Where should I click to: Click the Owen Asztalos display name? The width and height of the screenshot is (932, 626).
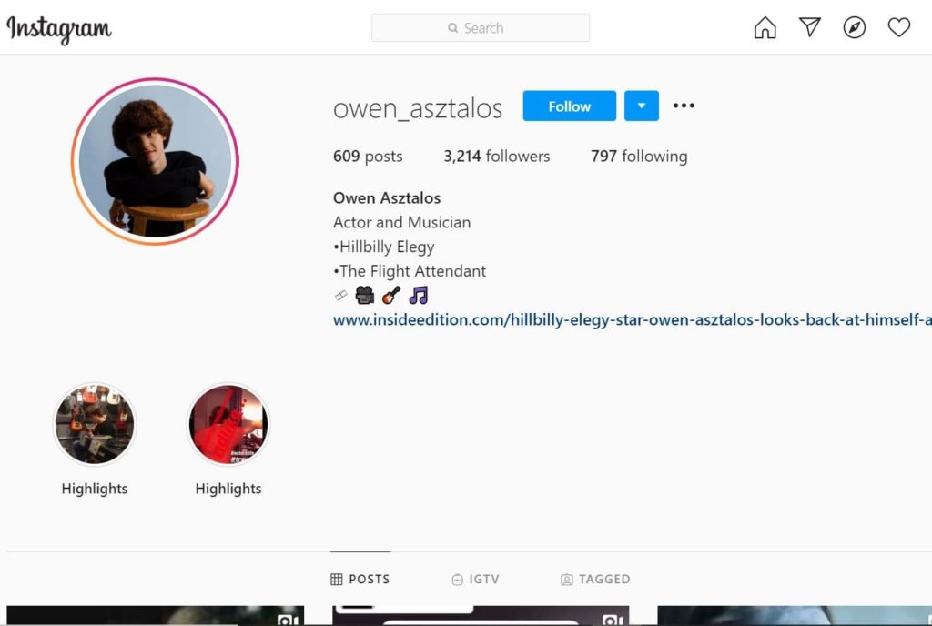pyautogui.click(x=386, y=197)
